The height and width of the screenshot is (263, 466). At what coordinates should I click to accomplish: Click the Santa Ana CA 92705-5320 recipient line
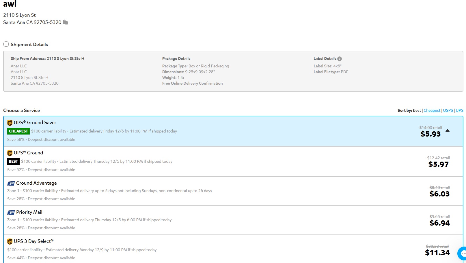coord(32,22)
